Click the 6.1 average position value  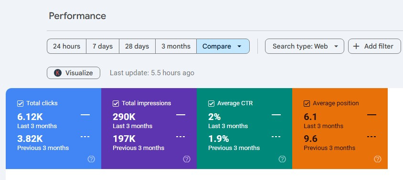pyautogui.click(x=310, y=117)
